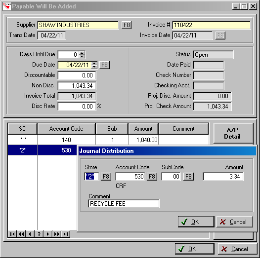Click the Comment column header in grid

coord(183,129)
